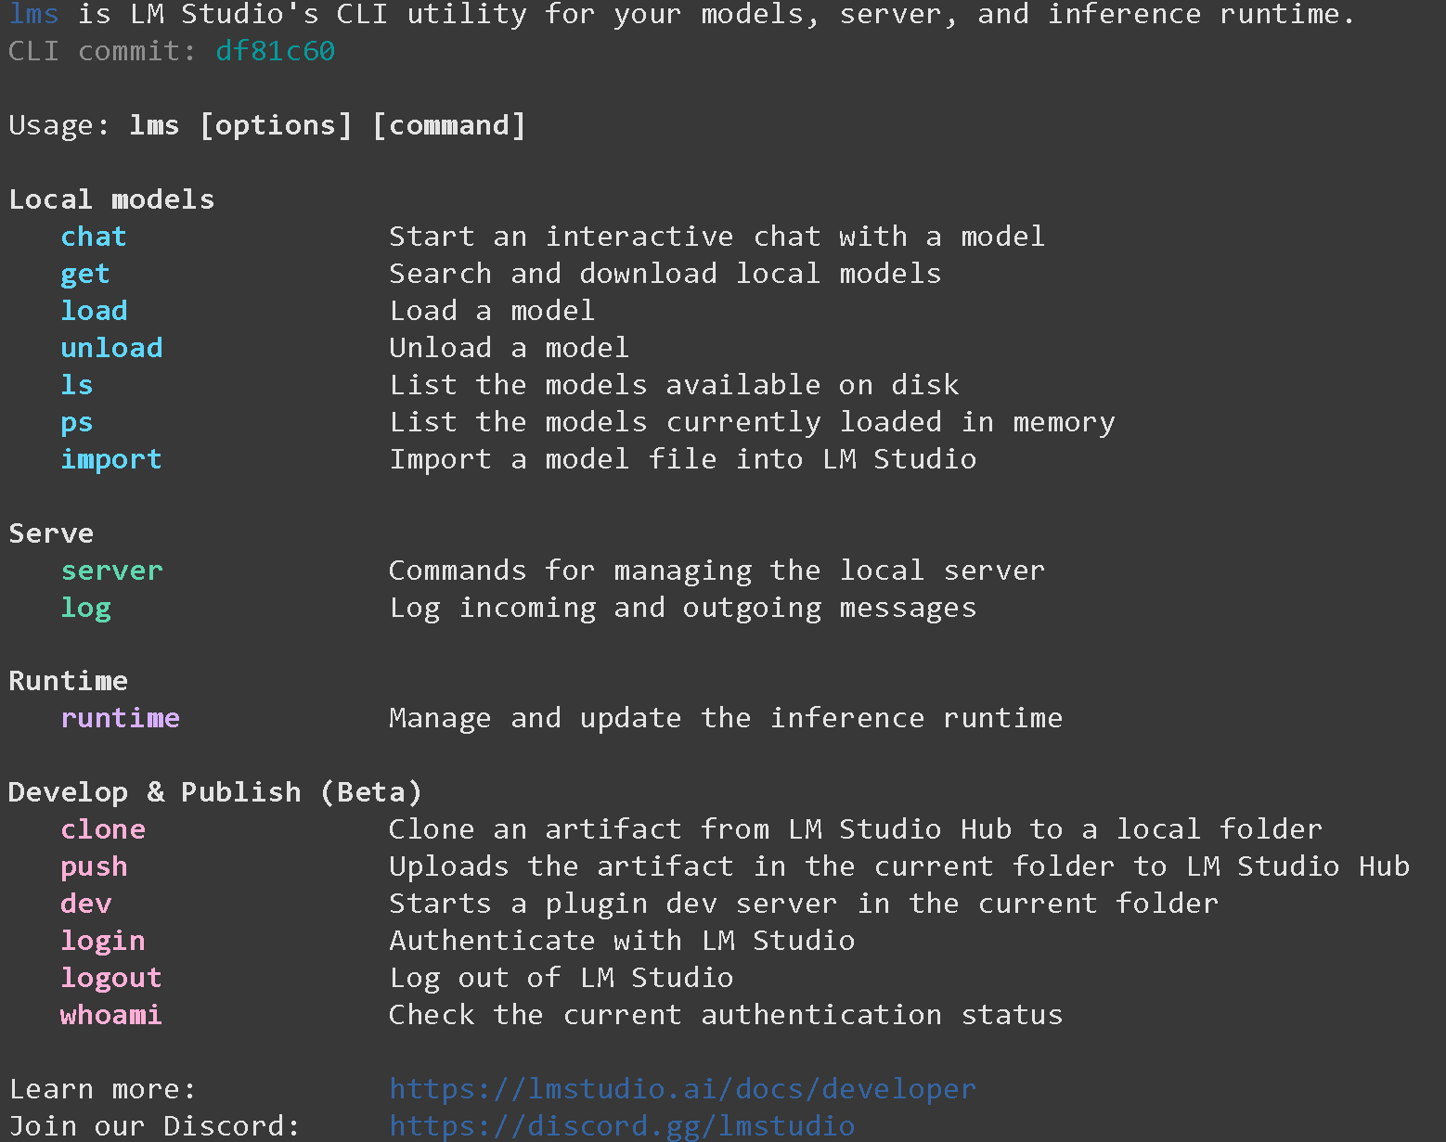The height and width of the screenshot is (1142, 1446).
Task: Click the 'unload' command
Action: [x=111, y=348]
